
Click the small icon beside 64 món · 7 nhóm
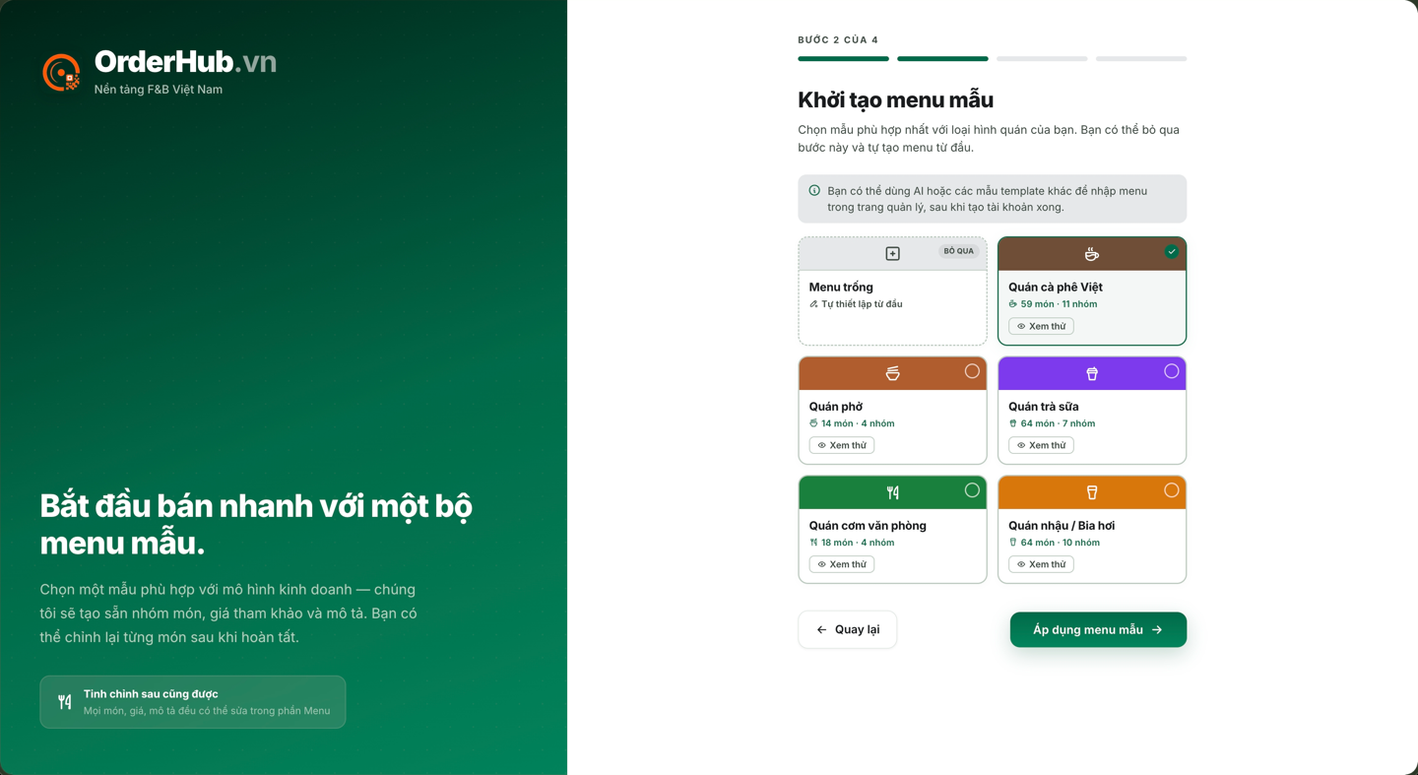(x=1012, y=423)
